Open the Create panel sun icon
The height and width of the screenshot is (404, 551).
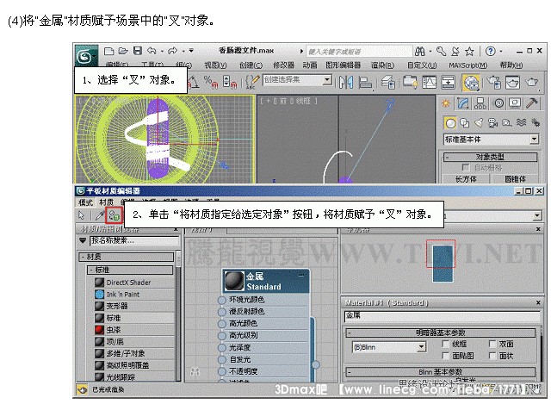pyautogui.click(x=446, y=103)
